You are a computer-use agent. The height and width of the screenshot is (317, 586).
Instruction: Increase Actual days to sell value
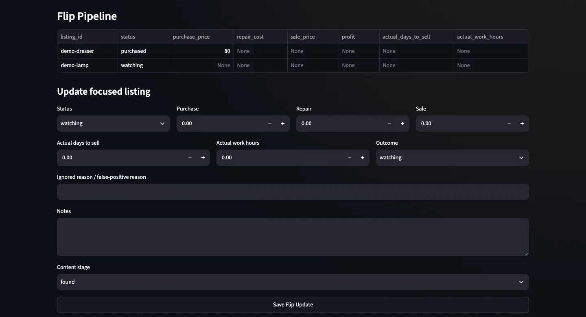point(203,158)
